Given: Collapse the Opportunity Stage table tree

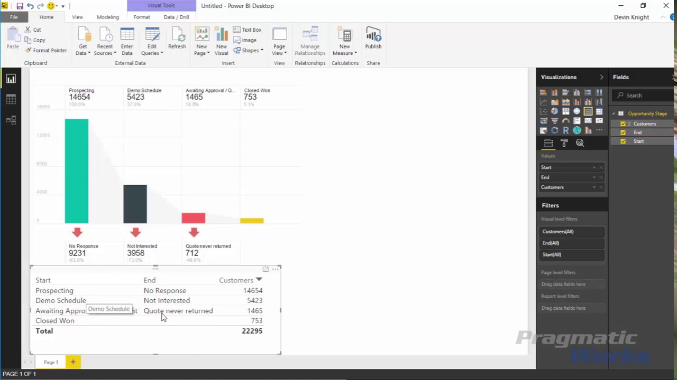Looking at the screenshot, I should click(x=614, y=113).
